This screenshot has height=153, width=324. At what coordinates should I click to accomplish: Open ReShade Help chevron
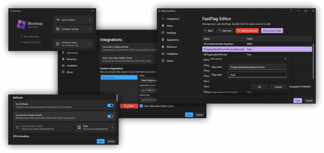pyautogui.click(x=112, y=127)
